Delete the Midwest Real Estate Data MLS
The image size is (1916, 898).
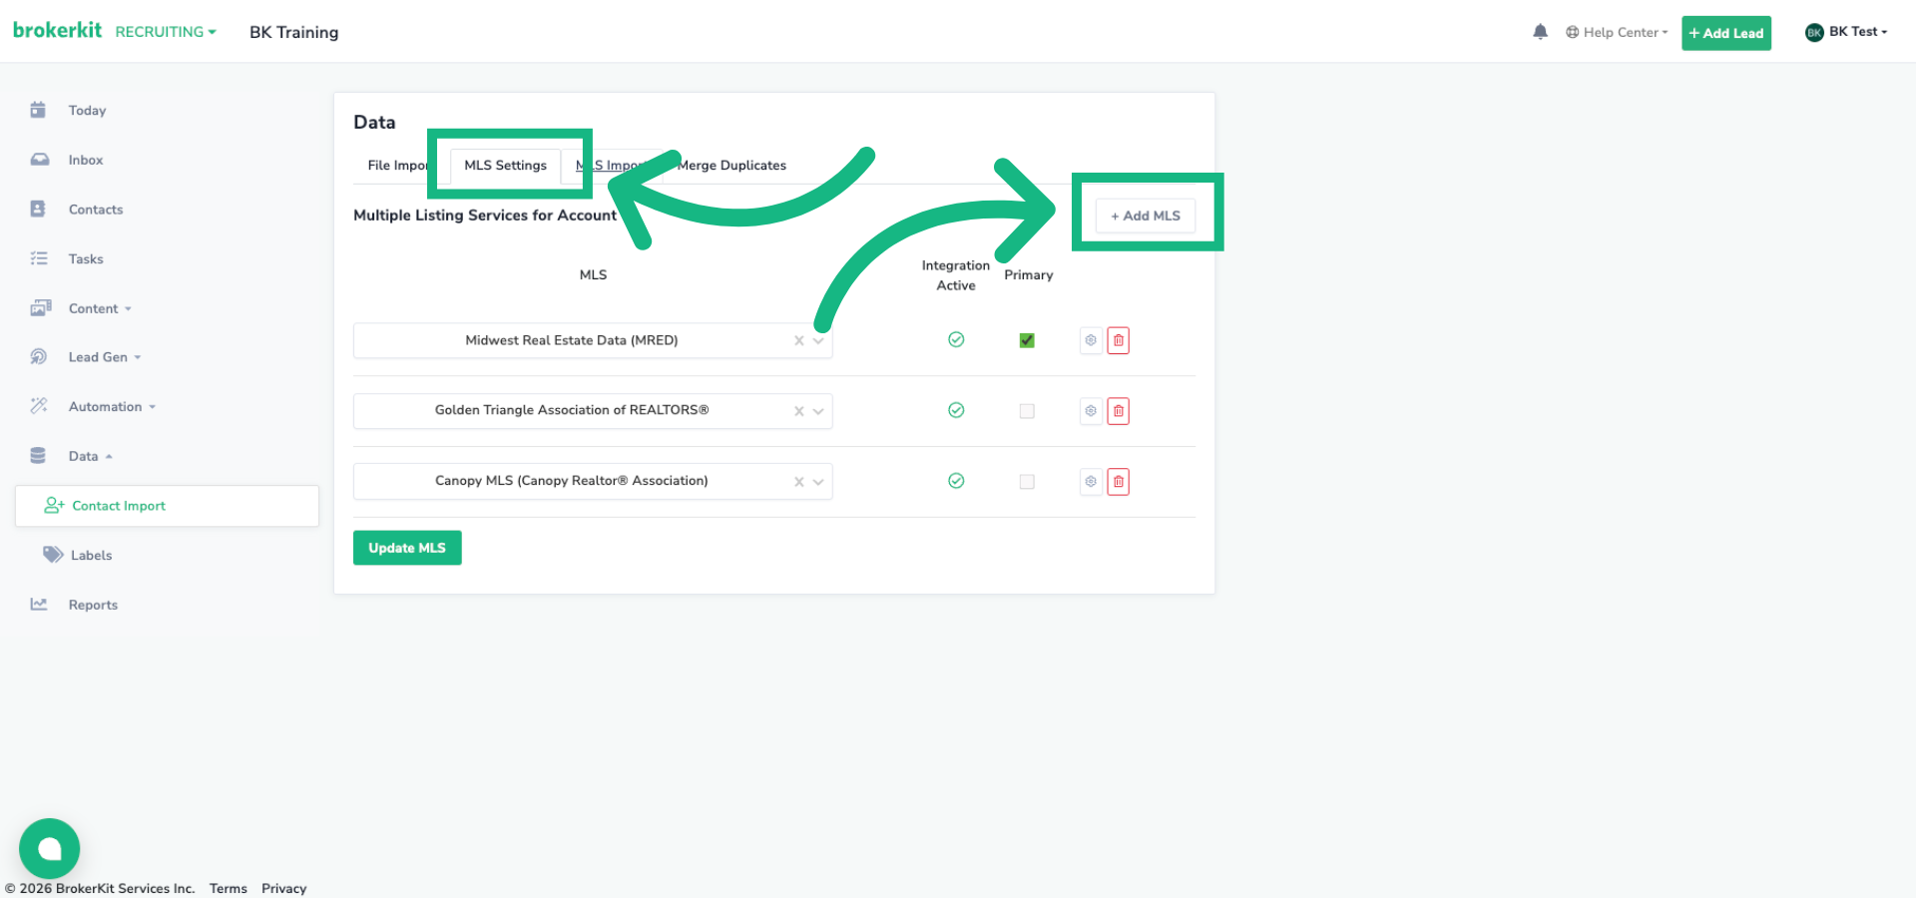(x=1119, y=340)
